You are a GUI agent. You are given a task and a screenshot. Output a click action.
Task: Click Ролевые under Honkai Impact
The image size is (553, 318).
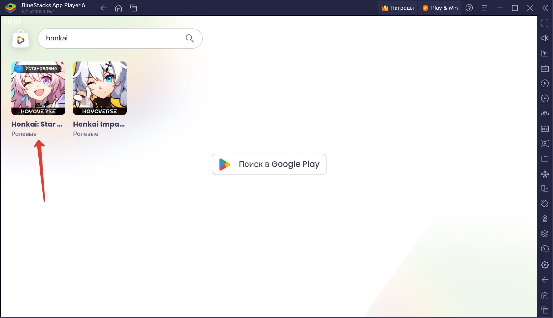coord(86,134)
